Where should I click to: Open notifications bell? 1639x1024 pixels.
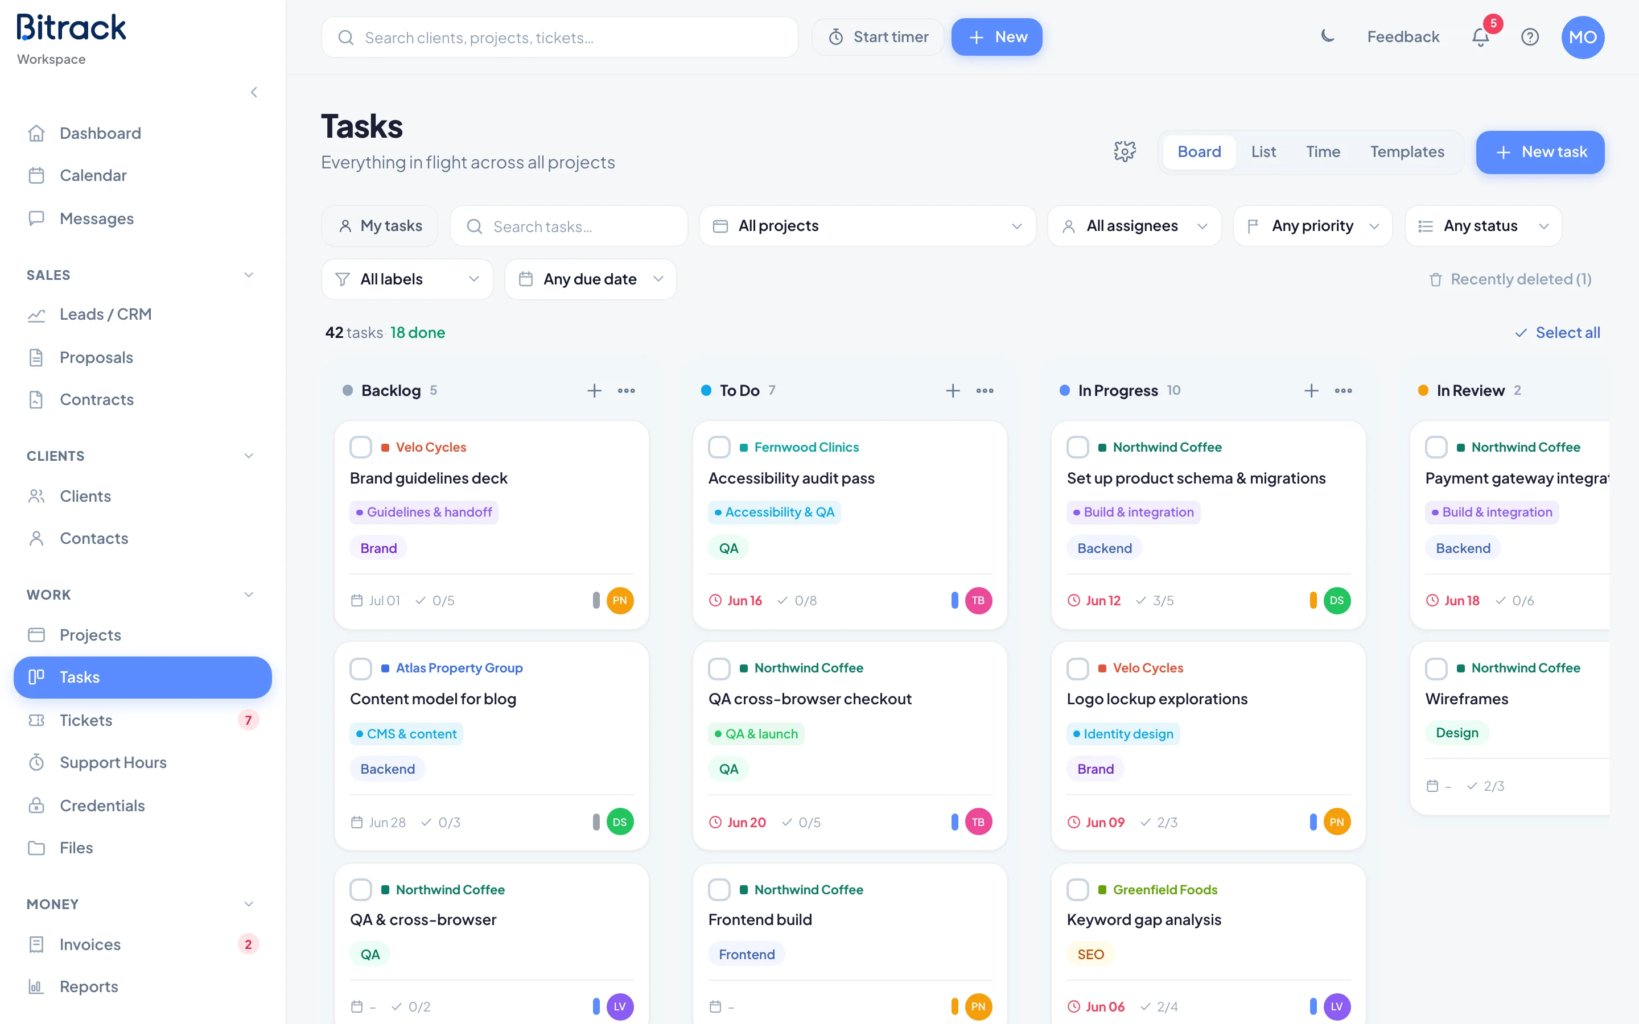pos(1481,37)
